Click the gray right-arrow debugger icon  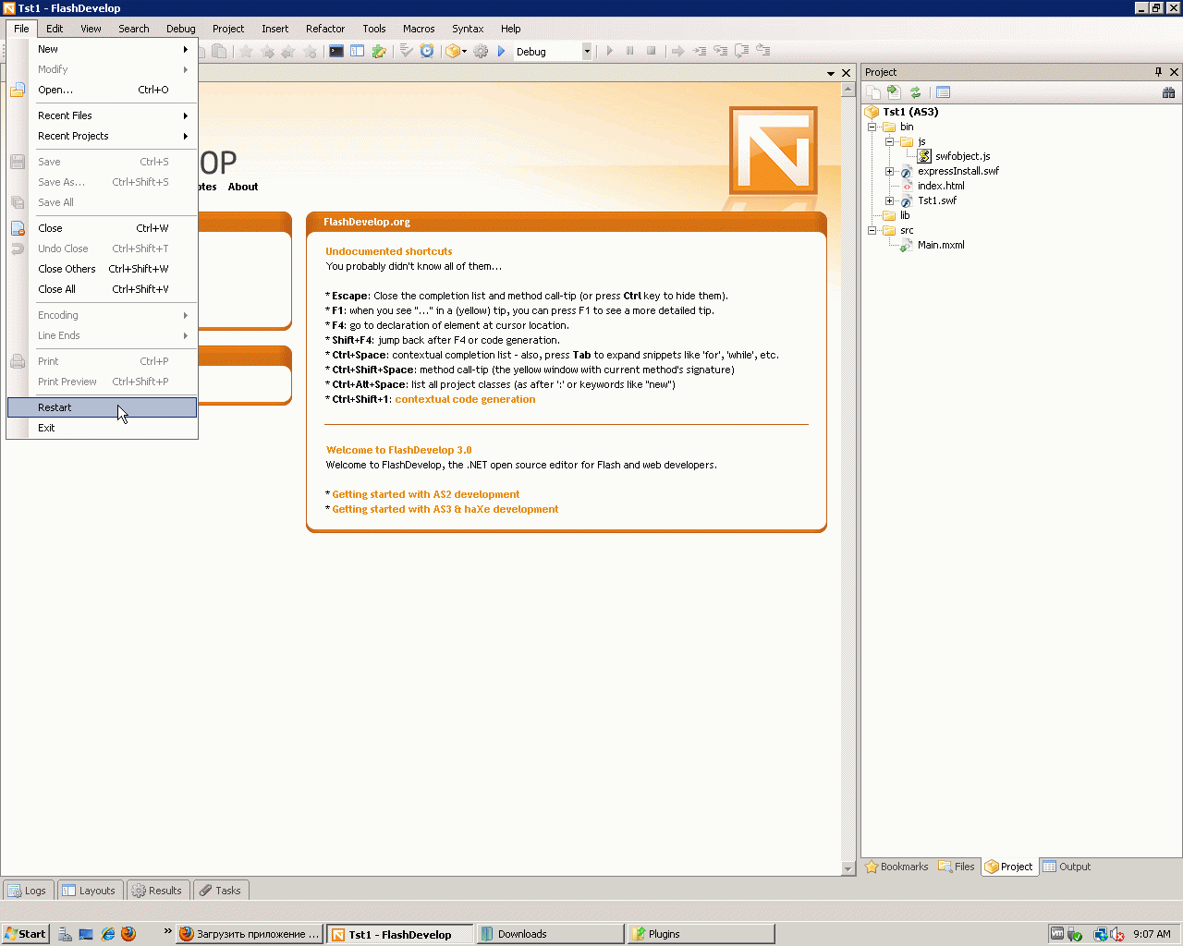click(677, 52)
